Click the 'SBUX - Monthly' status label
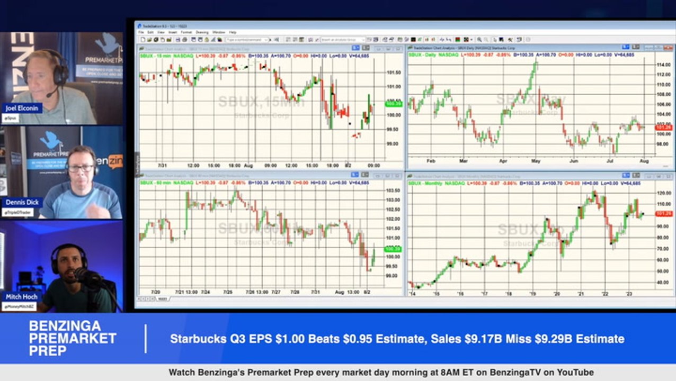Image resolution: width=676 pixels, height=381 pixels. 425,183
